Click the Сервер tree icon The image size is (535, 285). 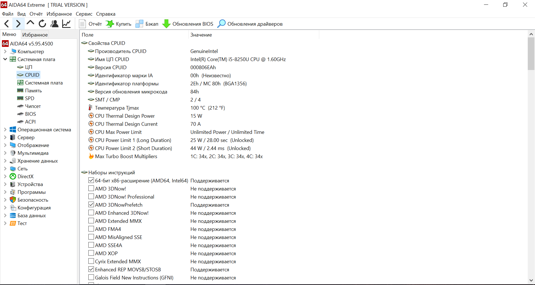tap(13, 137)
